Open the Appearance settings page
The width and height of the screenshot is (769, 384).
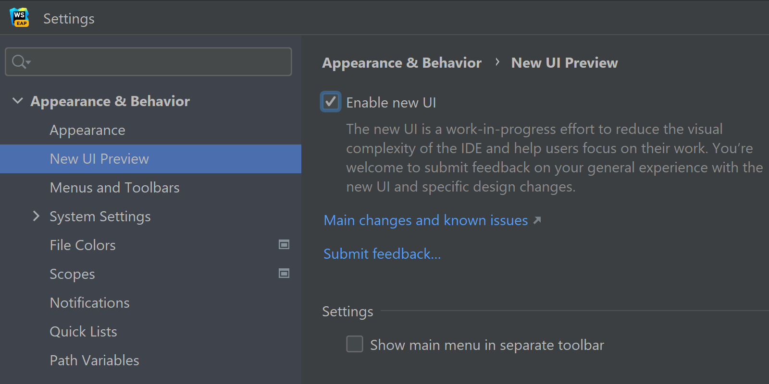pos(87,130)
